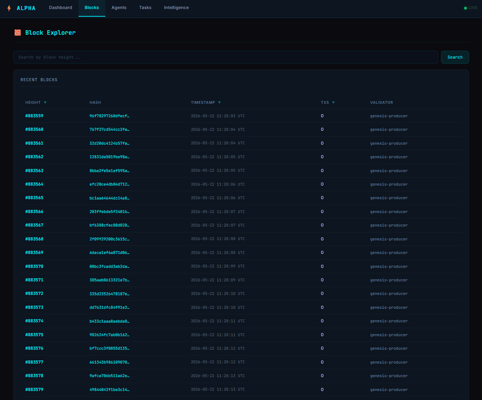
Task: Click genesis-producer validator in row #883559
Action: click(389, 116)
